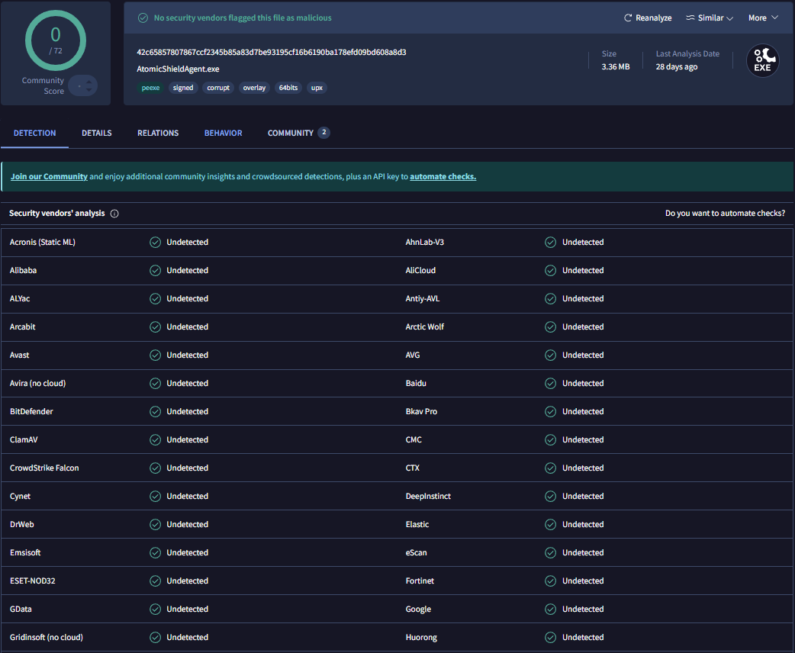
Task: Click the ESET-NOD32 vendor name
Action: click(x=33, y=581)
